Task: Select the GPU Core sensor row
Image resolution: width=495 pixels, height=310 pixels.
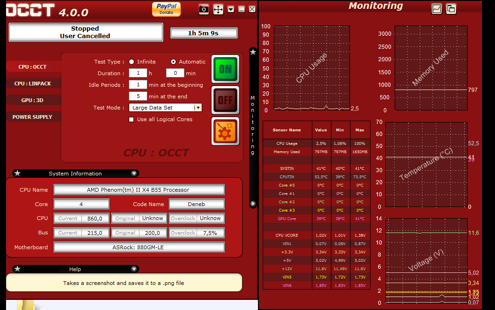Action: 317,219
